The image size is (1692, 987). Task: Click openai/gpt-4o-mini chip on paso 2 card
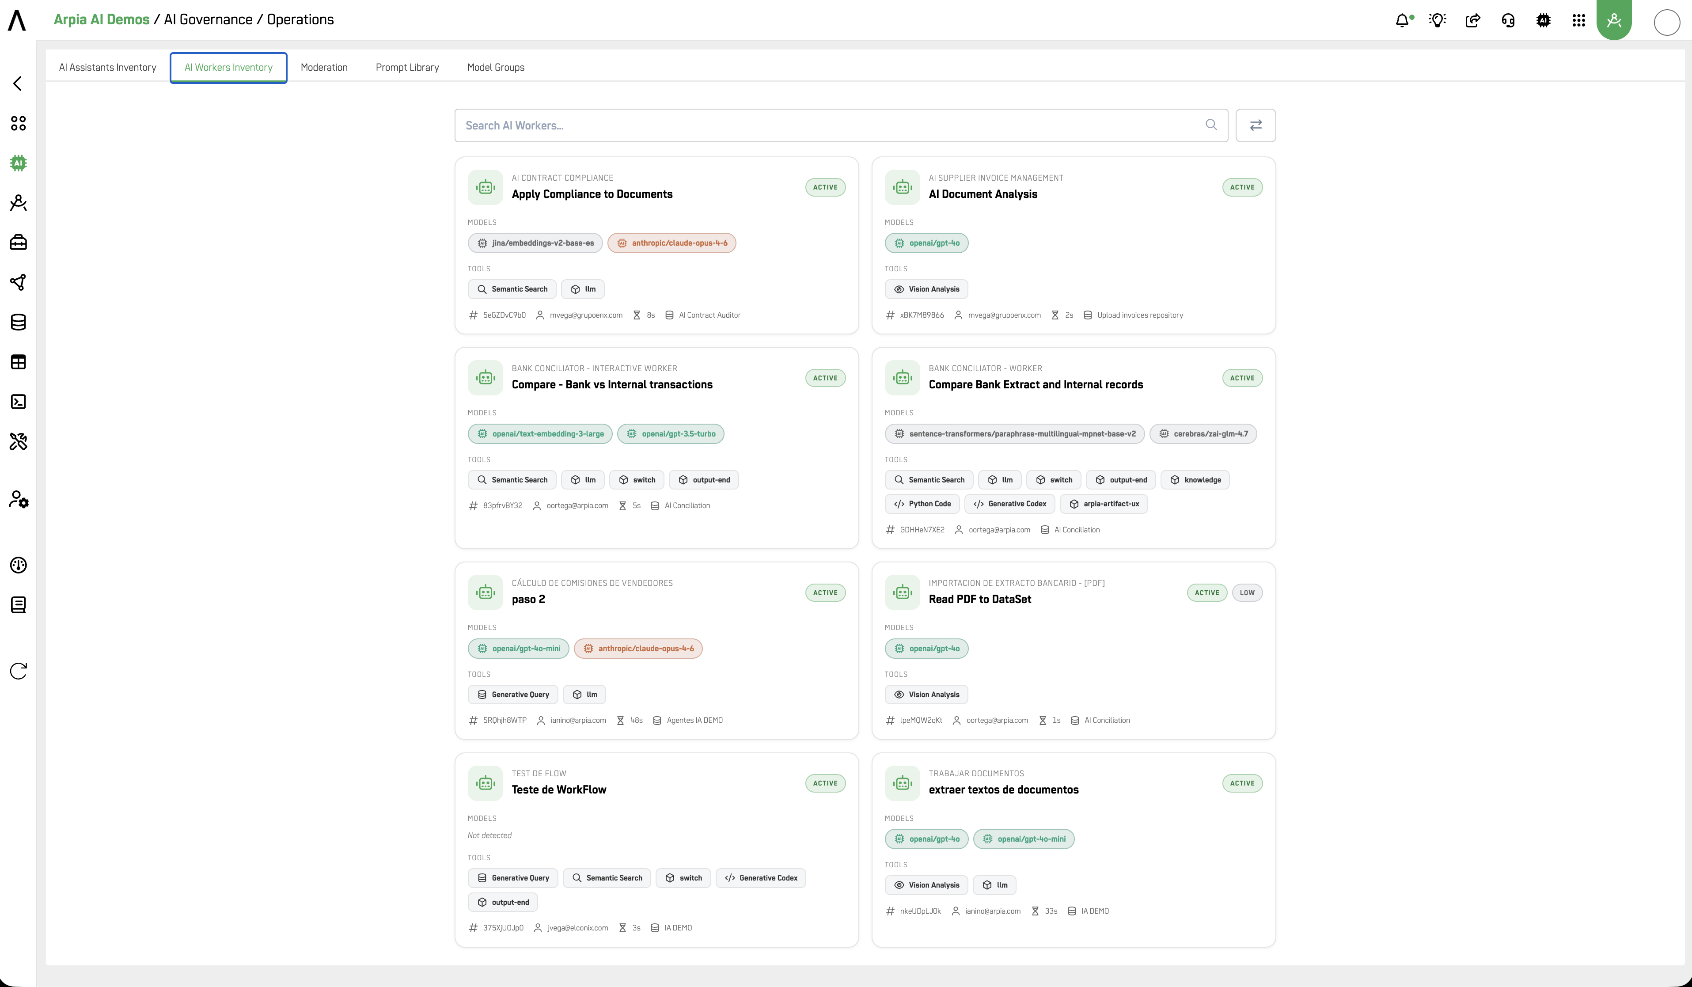pos(518,649)
